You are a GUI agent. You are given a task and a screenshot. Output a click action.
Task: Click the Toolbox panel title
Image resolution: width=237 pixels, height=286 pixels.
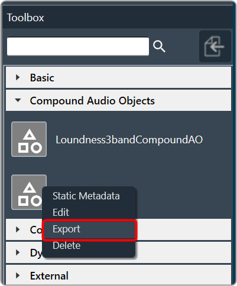coord(25,18)
